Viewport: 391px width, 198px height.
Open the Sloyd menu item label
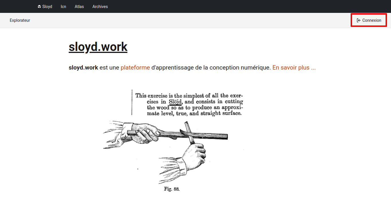tap(47, 7)
